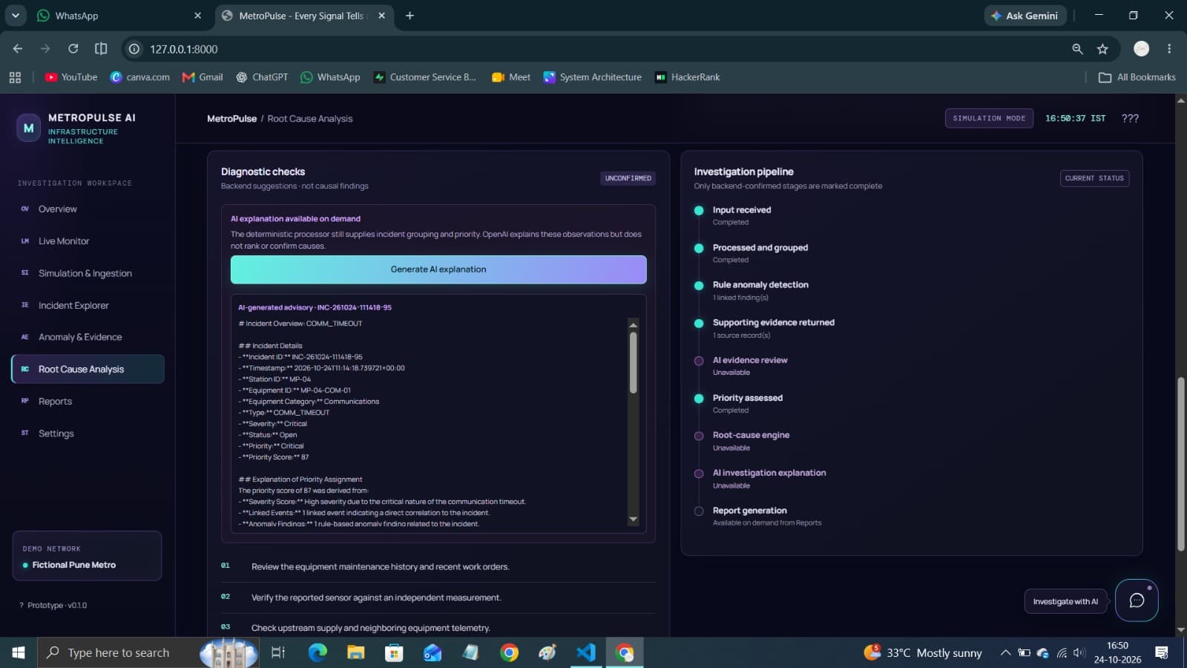The width and height of the screenshot is (1187, 668).
Task: Click Ask Gemini button
Action: 1025,16
